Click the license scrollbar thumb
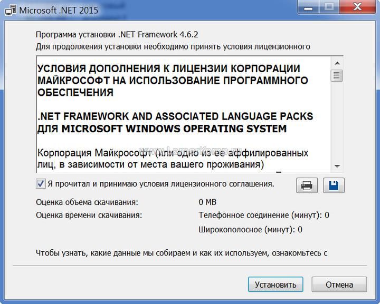The image size is (380, 304). click(337, 75)
